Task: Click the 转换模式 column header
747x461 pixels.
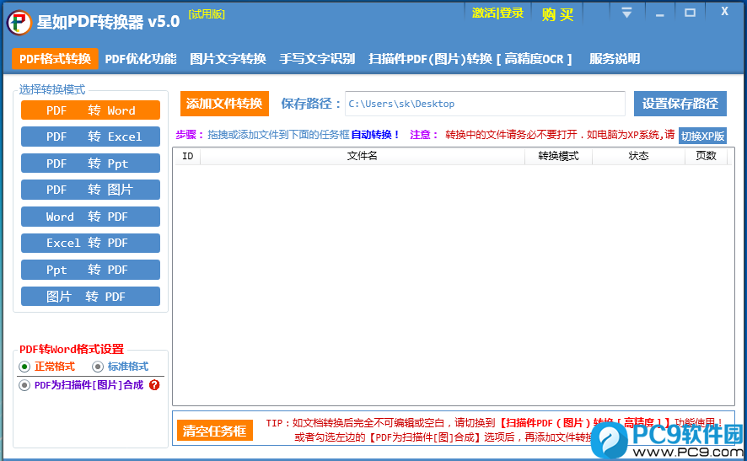Action: click(x=558, y=156)
